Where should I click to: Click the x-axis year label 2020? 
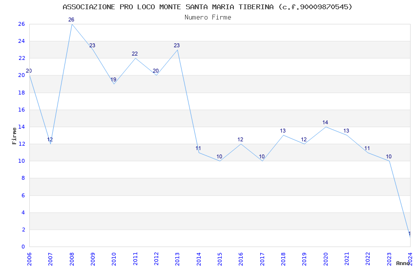pos(326,259)
